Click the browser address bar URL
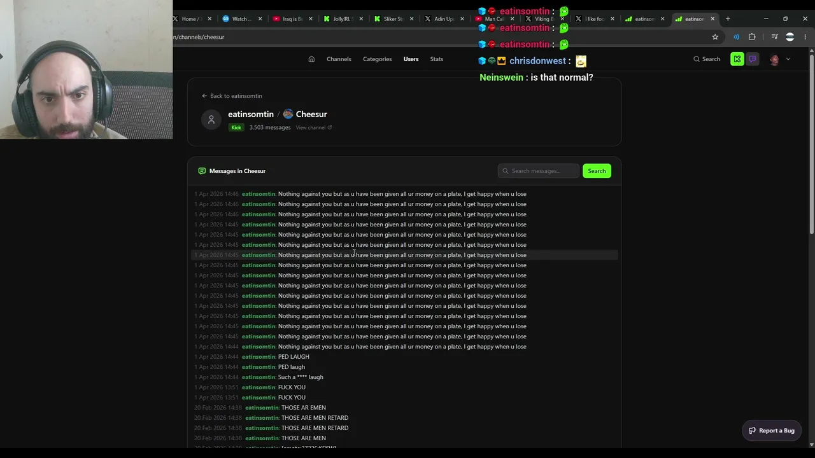This screenshot has height=458, width=815. coord(199,37)
